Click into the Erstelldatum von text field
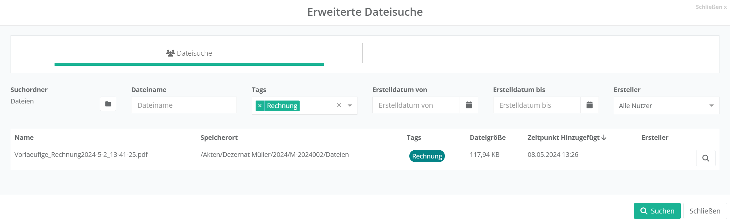Screen dimensions: 730x223 [x=416, y=105]
